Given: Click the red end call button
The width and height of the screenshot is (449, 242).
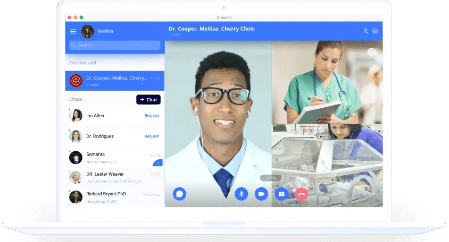Looking at the screenshot, I should point(302,194).
